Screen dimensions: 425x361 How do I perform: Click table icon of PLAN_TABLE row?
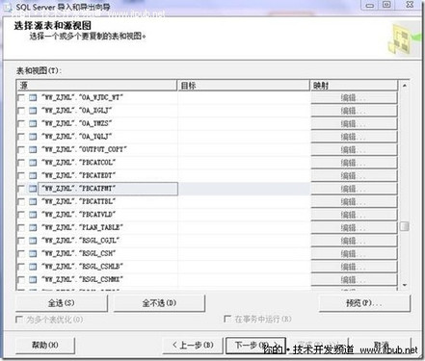33,227
